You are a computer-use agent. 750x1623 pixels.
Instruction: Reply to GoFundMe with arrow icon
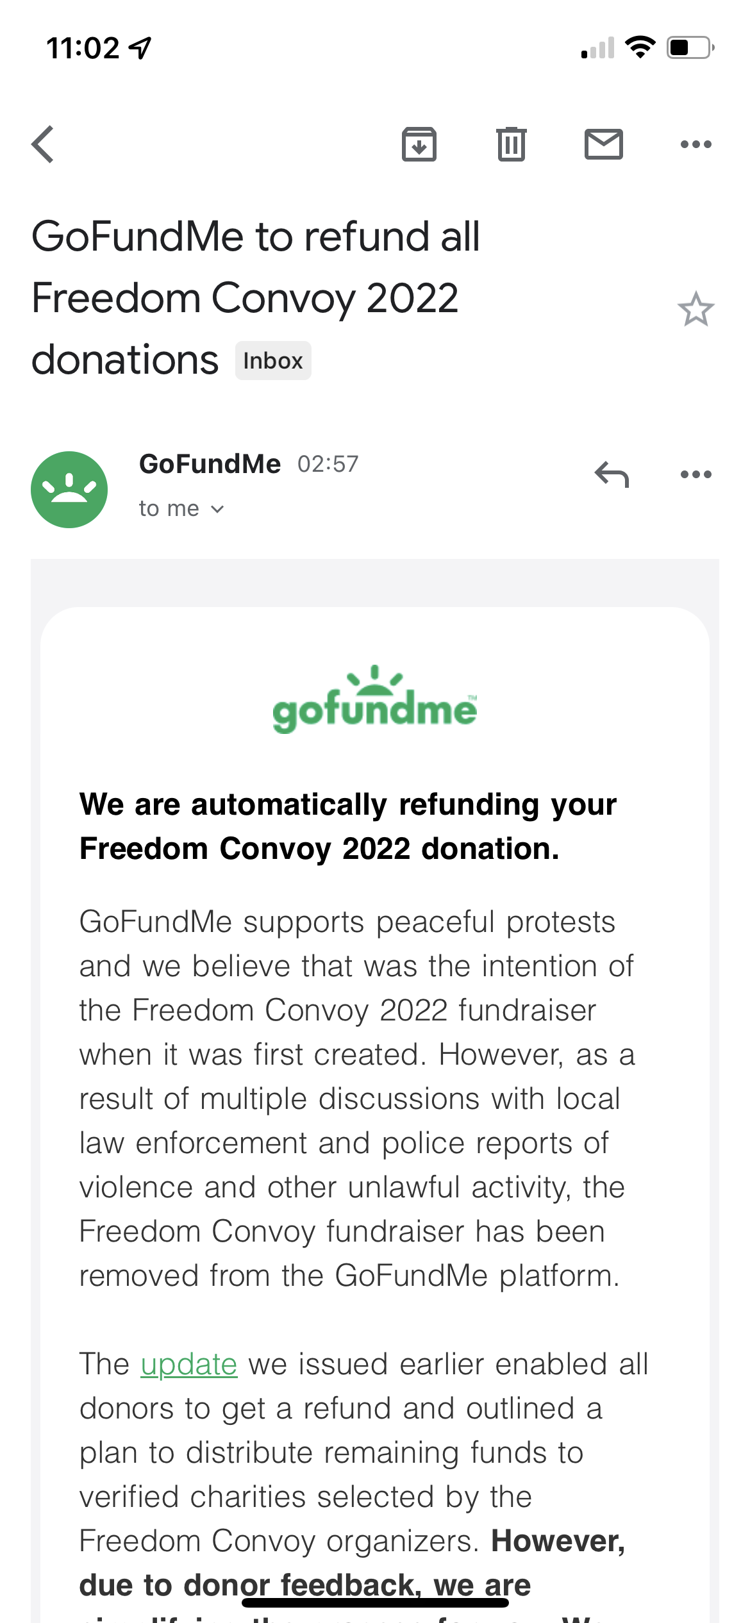point(612,474)
